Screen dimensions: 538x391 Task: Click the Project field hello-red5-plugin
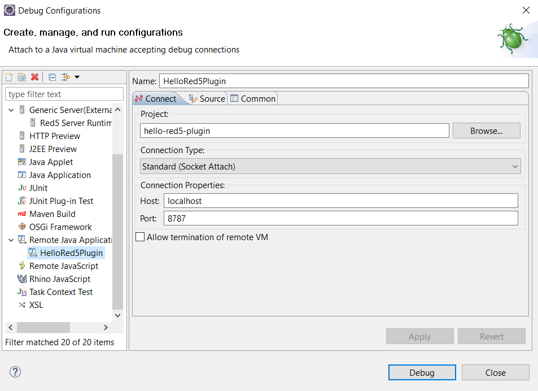point(294,131)
